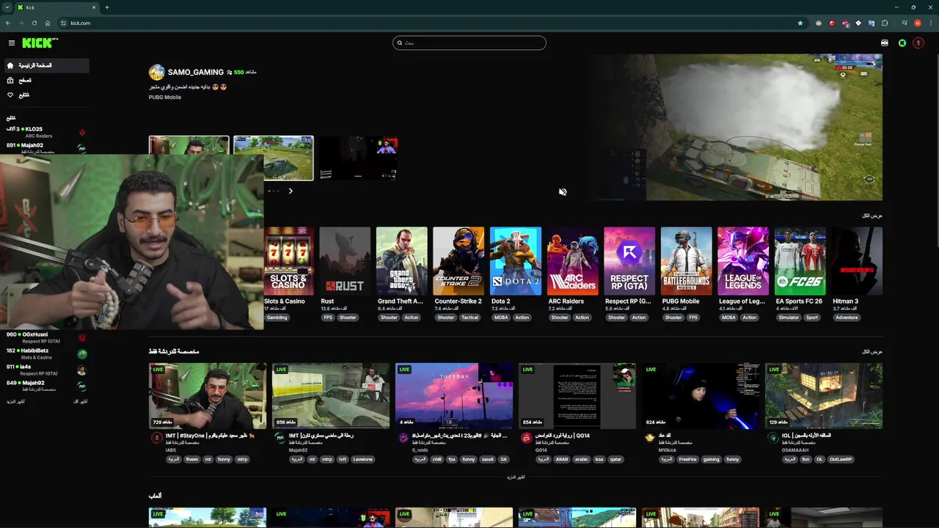Click OutLawRP tag under OSAMAAAH stream

tap(841, 459)
